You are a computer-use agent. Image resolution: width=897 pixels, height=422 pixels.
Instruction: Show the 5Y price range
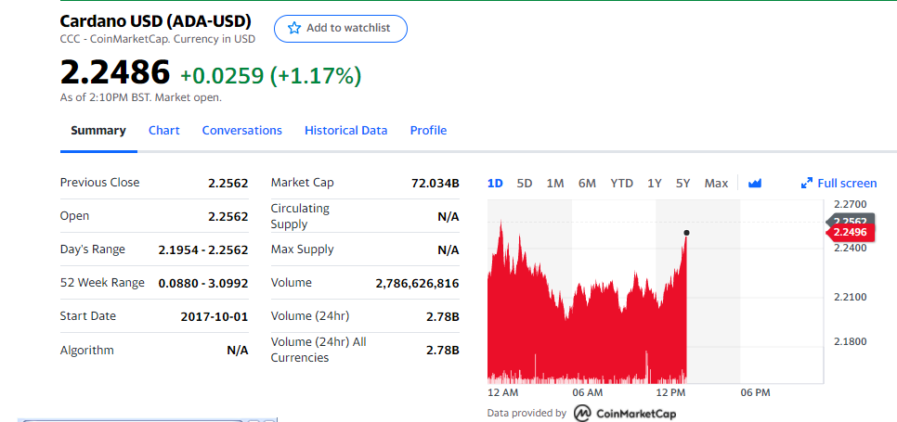[683, 184]
